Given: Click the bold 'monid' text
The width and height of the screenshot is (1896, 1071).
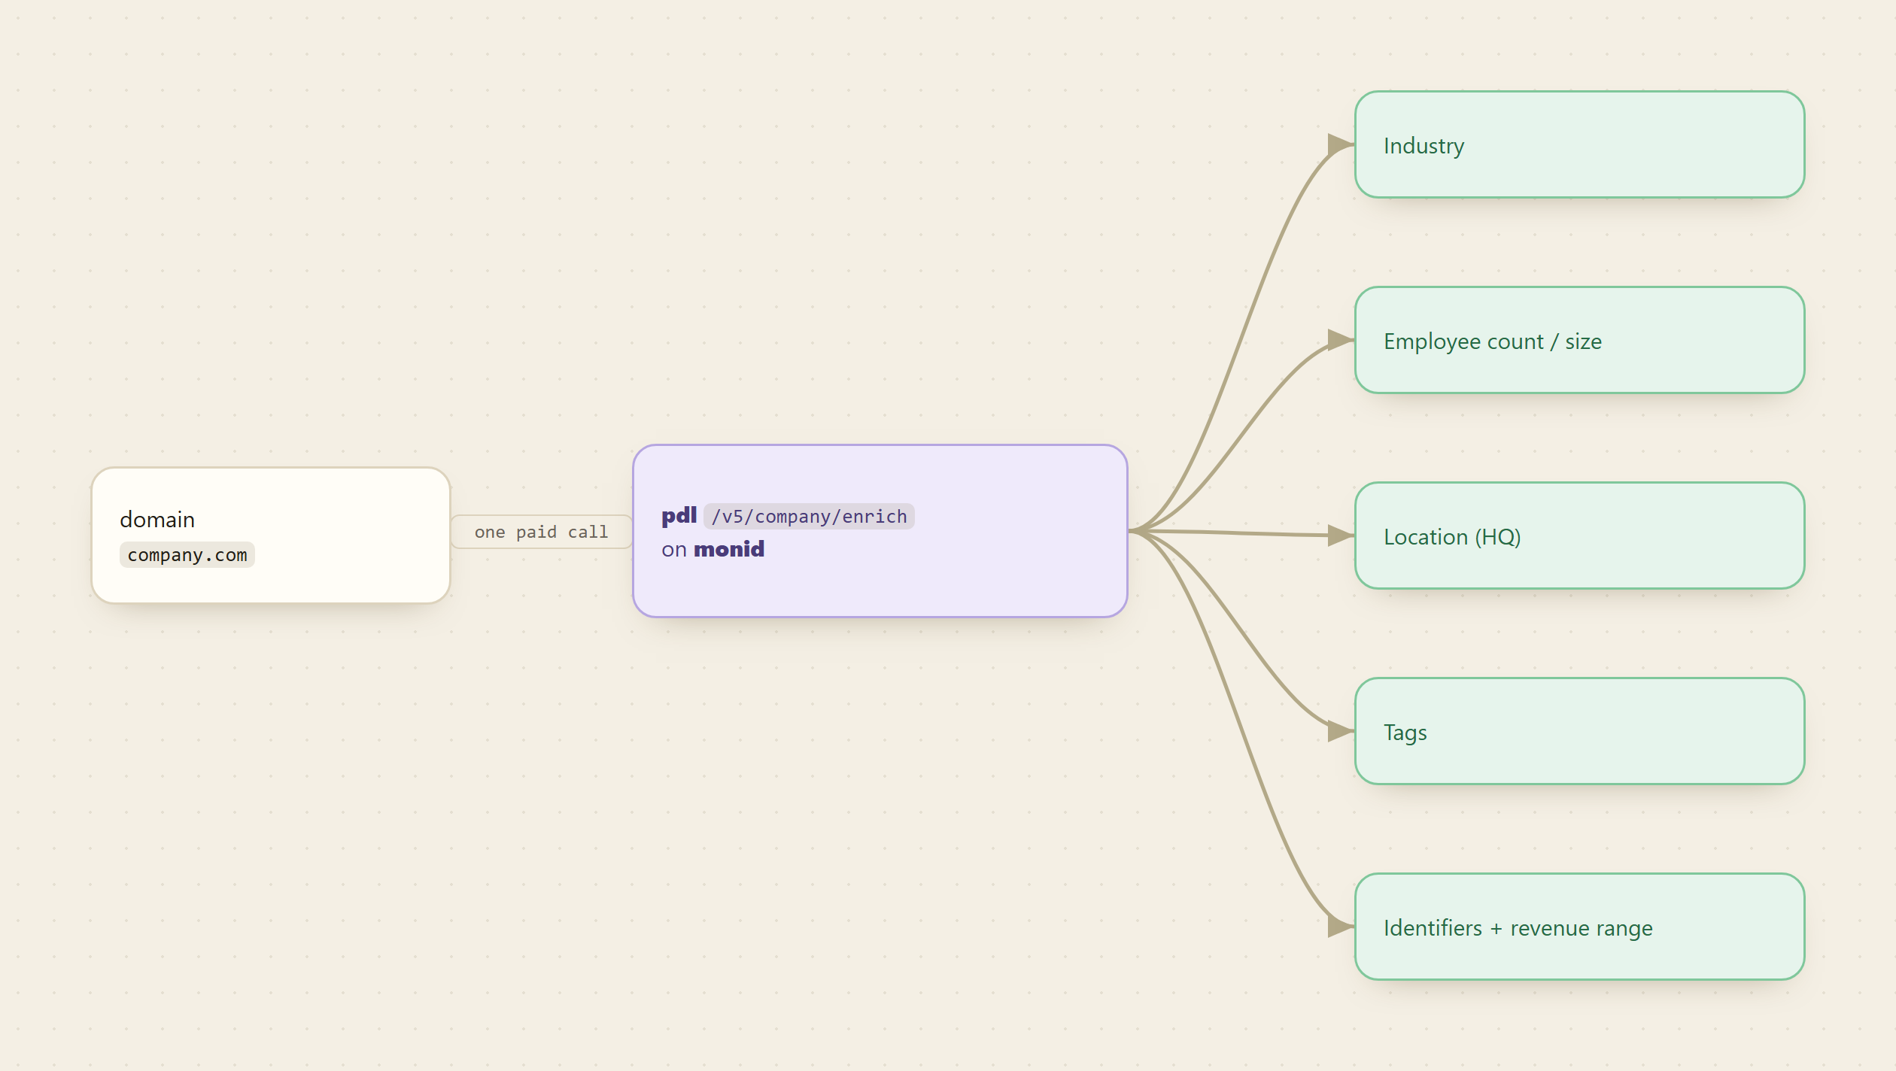Looking at the screenshot, I should [729, 549].
